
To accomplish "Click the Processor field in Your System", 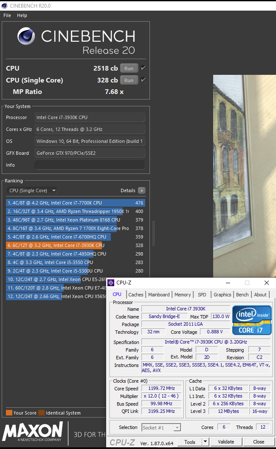I will click(x=90, y=117).
